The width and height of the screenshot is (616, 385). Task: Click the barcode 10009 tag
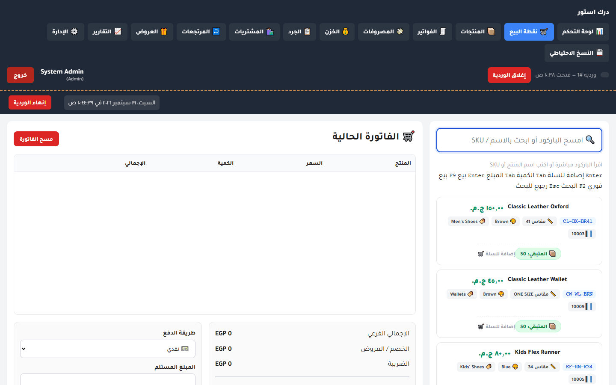[582, 306]
